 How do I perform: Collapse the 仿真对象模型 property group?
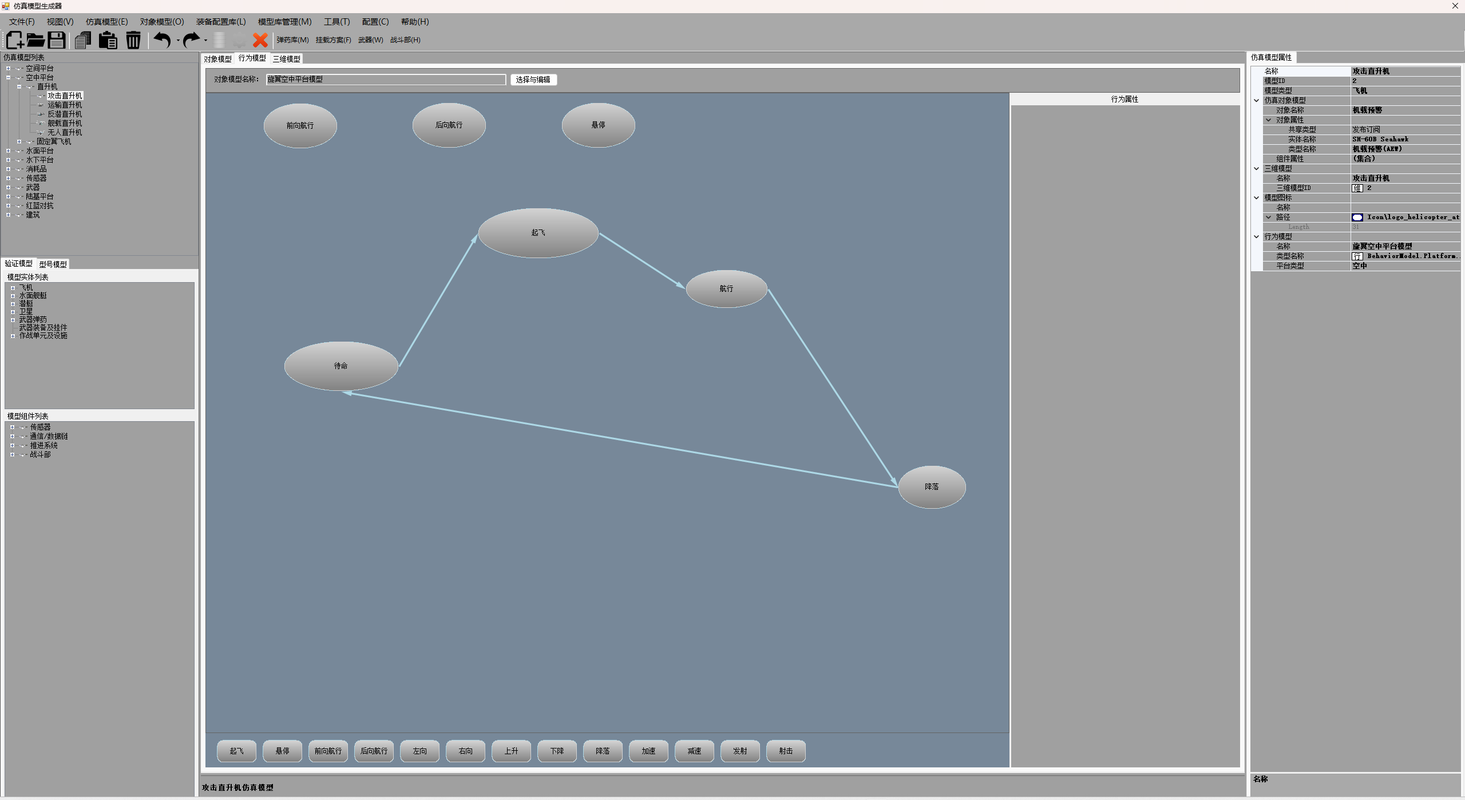click(1257, 101)
